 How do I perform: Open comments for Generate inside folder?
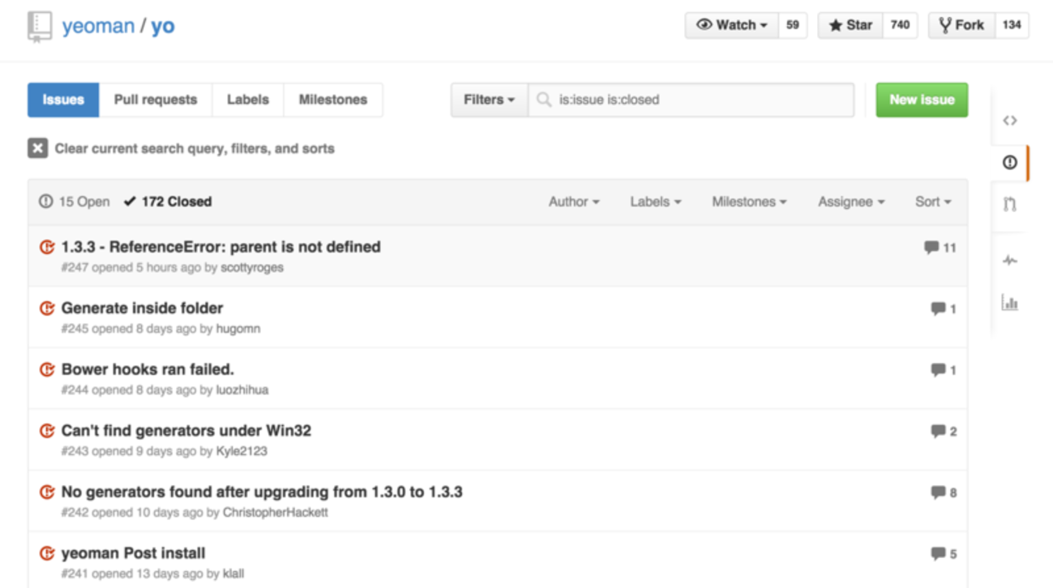[944, 309]
